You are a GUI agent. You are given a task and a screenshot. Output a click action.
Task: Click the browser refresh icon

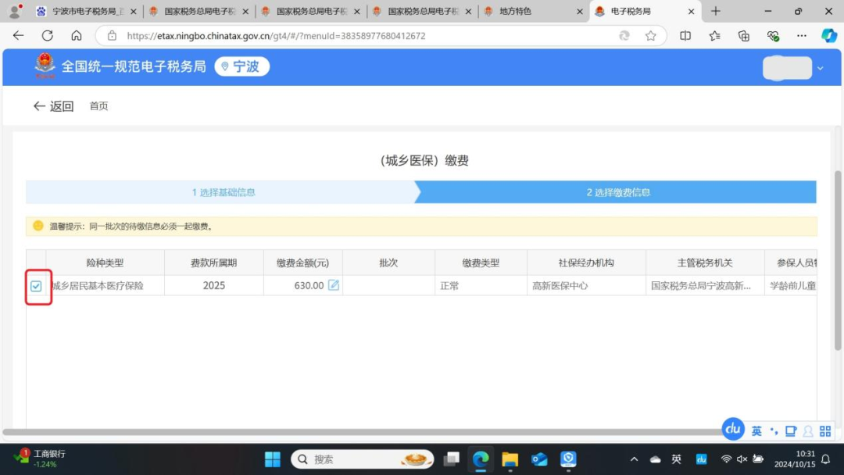pos(48,36)
